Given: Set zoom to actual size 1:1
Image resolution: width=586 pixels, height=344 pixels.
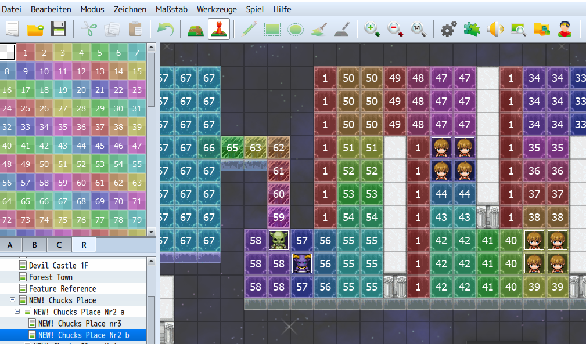Looking at the screenshot, I should coord(418,29).
